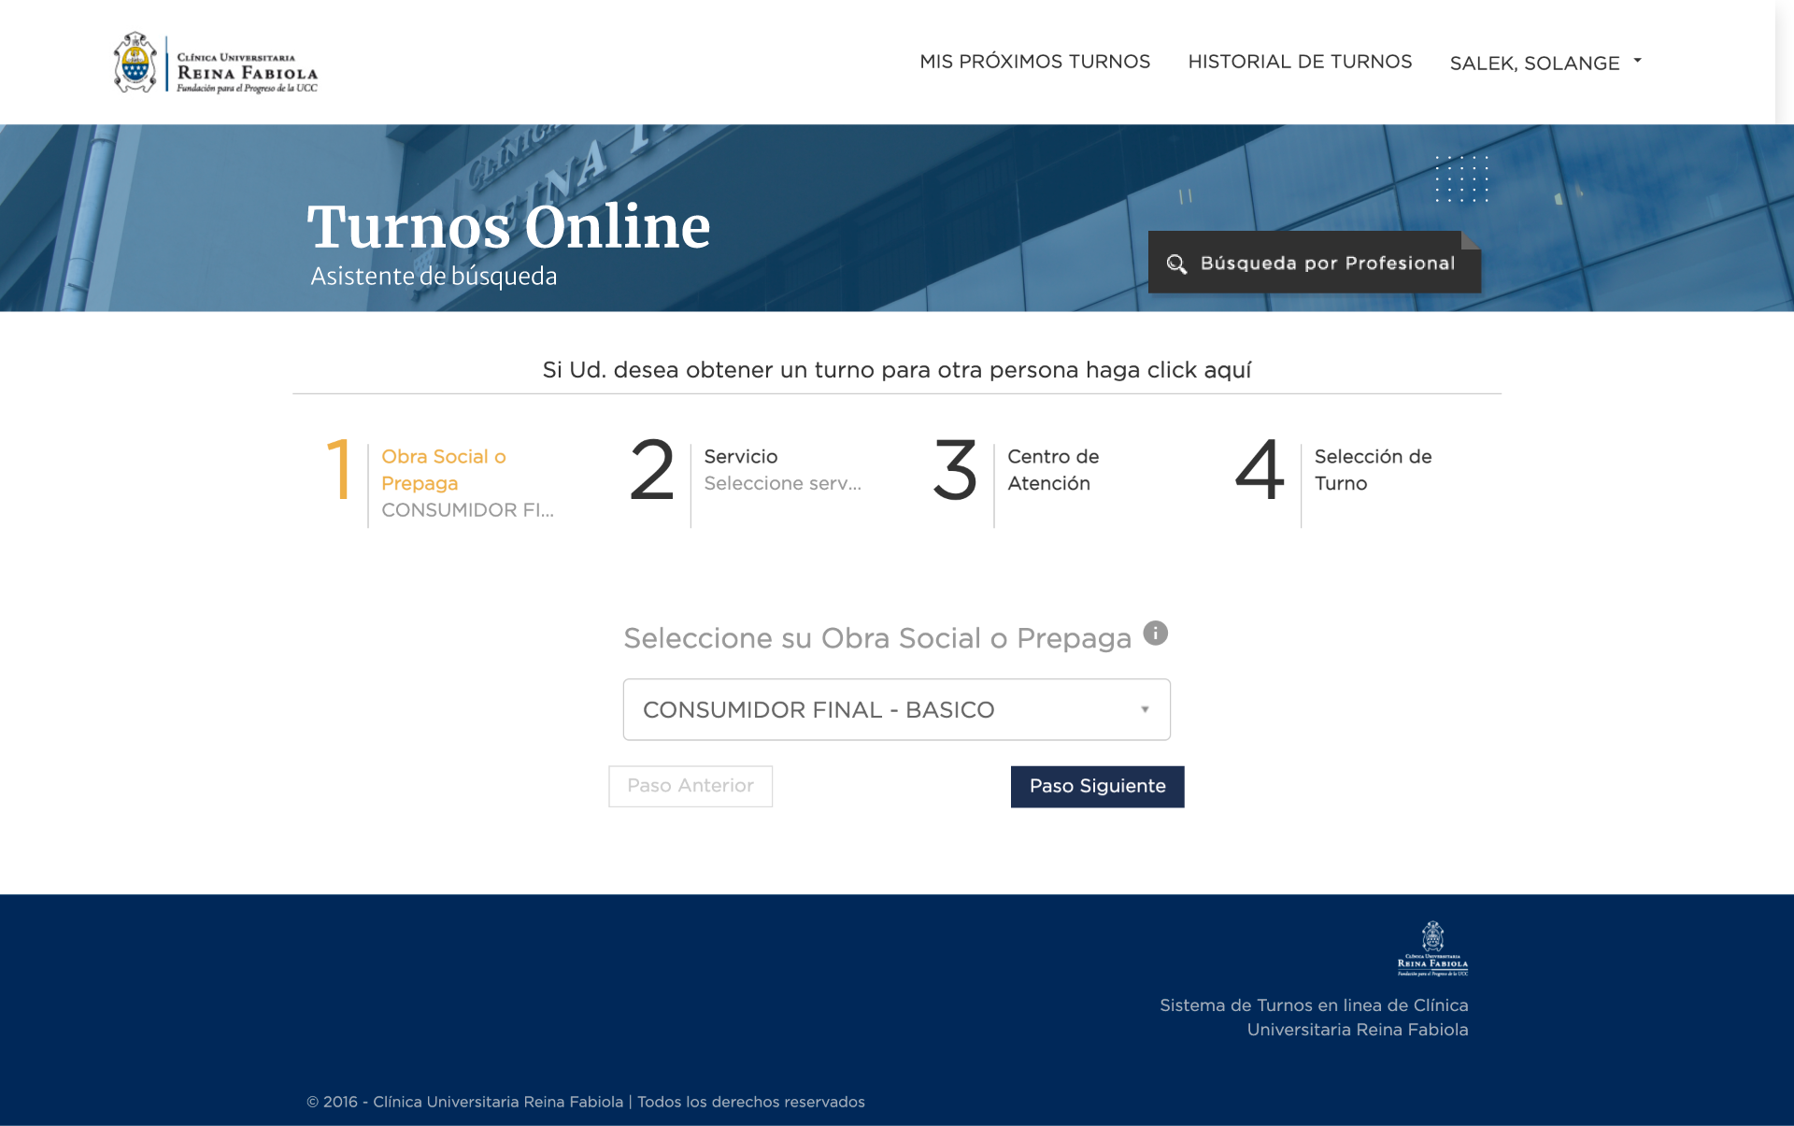Screen dimensions: 1794x1126
Task: Select step 4 Selección de Turno
Action: pyautogui.click(x=1334, y=482)
